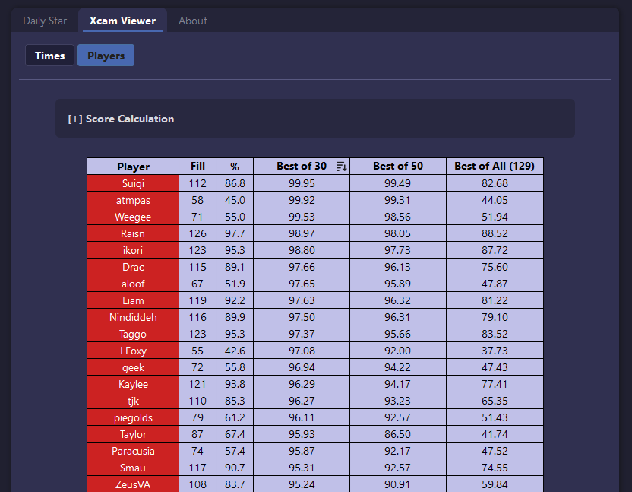Sort by Best of 50 column header
The image size is (632, 492).
point(398,167)
